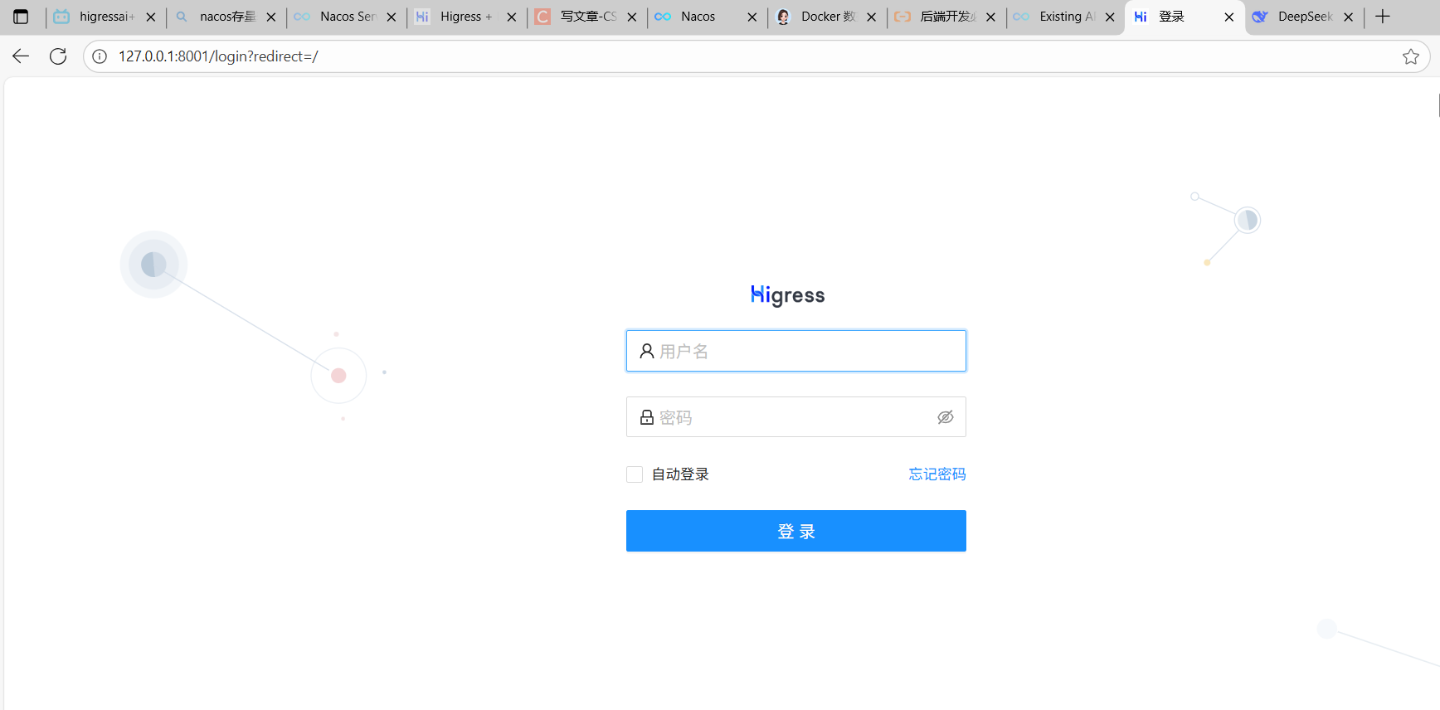Viewport: 1440px width, 710px height.
Task: Click the lock icon in password field
Action: click(x=647, y=417)
